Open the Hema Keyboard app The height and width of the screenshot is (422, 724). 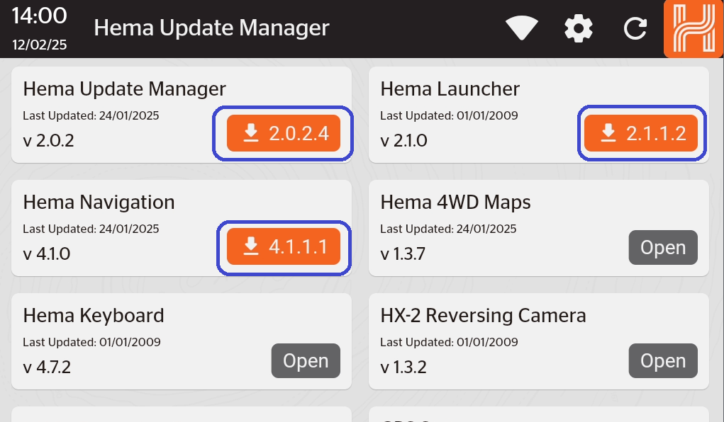(306, 360)
